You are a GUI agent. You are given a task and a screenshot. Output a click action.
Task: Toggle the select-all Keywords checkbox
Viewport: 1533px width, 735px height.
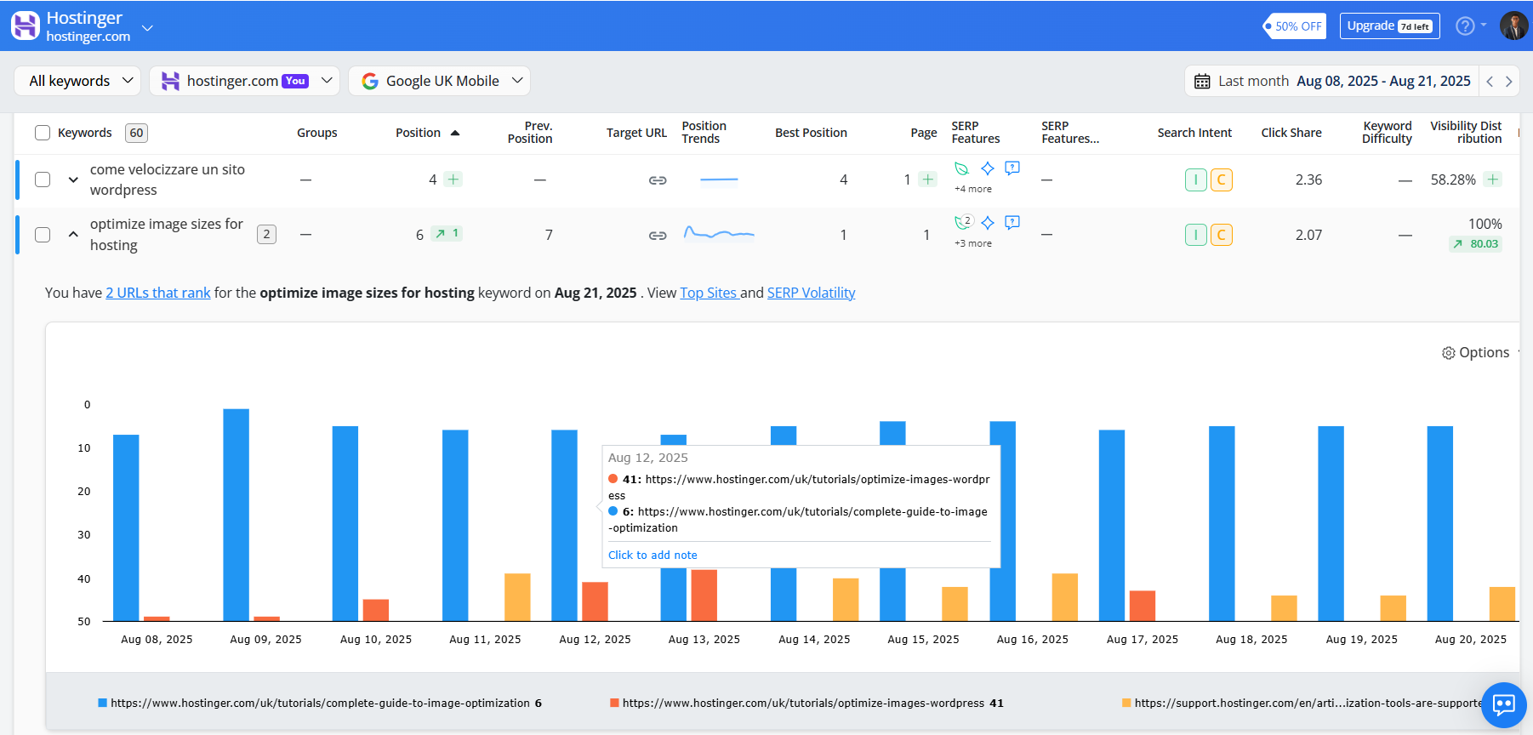pyautogui.click(x=43, y=133)
